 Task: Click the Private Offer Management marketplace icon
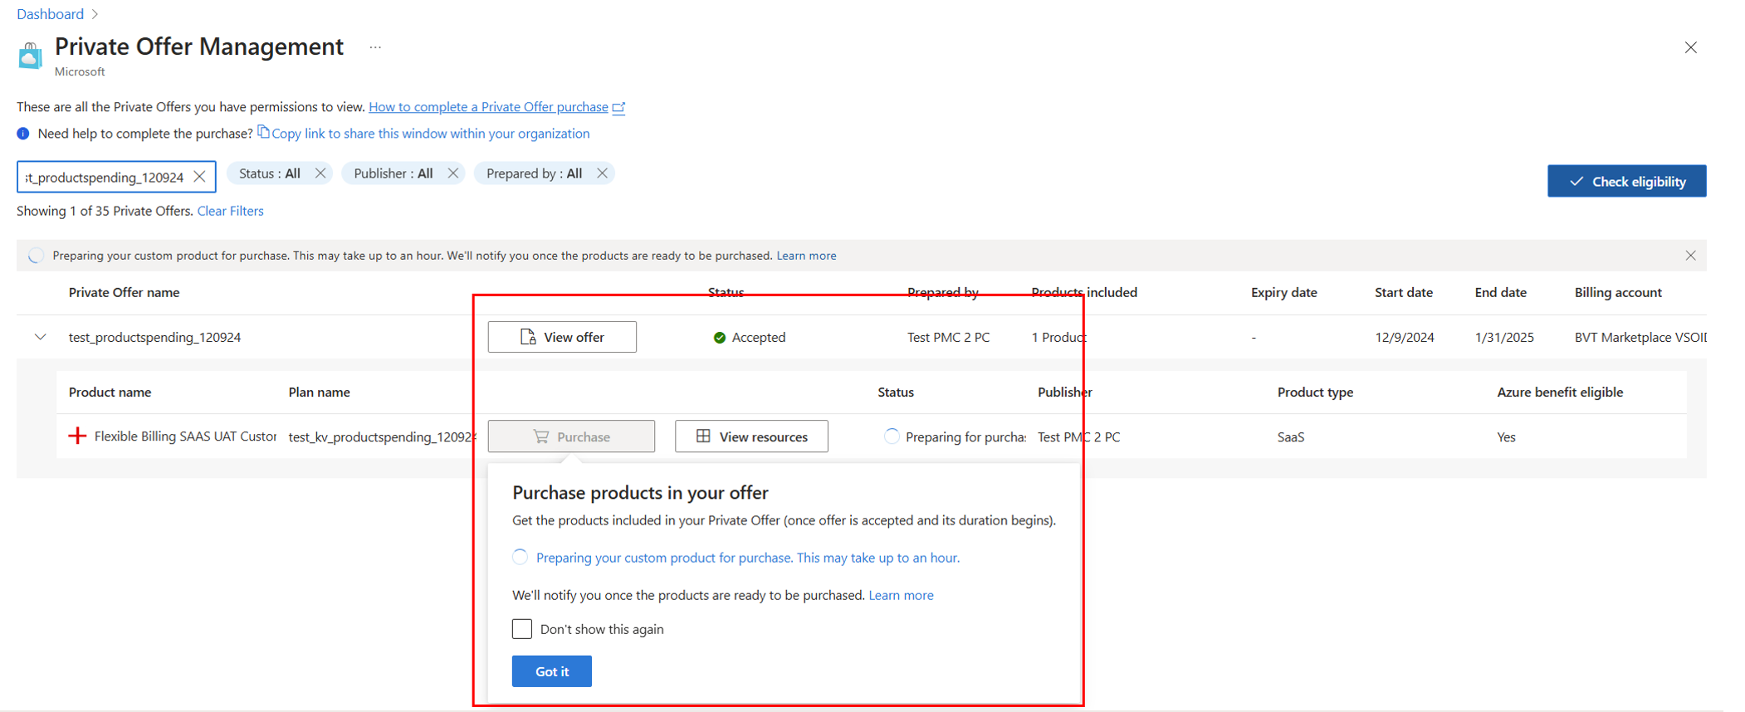[31, 56]
